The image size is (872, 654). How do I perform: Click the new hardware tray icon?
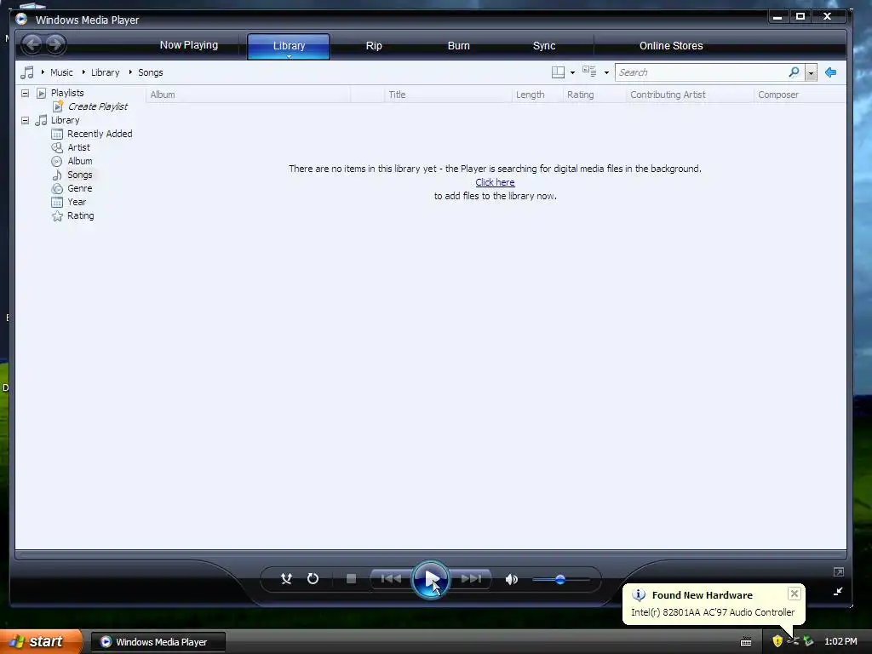[x=793, y=641]
